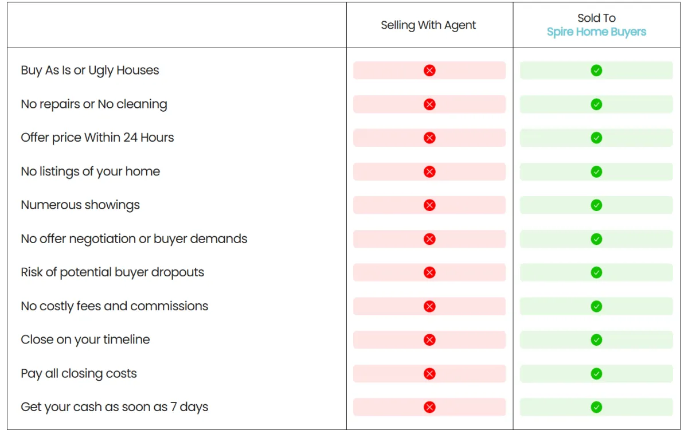Click the Spire Home Buyers link

click(596, 32)
